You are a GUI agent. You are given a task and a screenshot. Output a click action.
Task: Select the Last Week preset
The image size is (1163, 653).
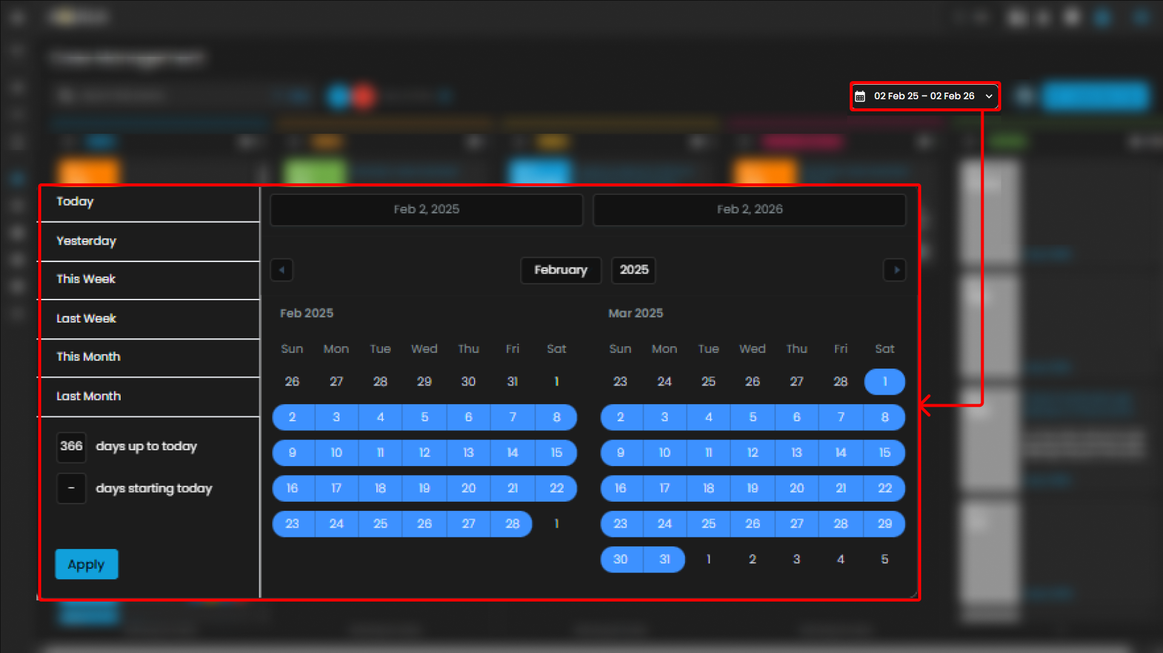coord(86,318)
